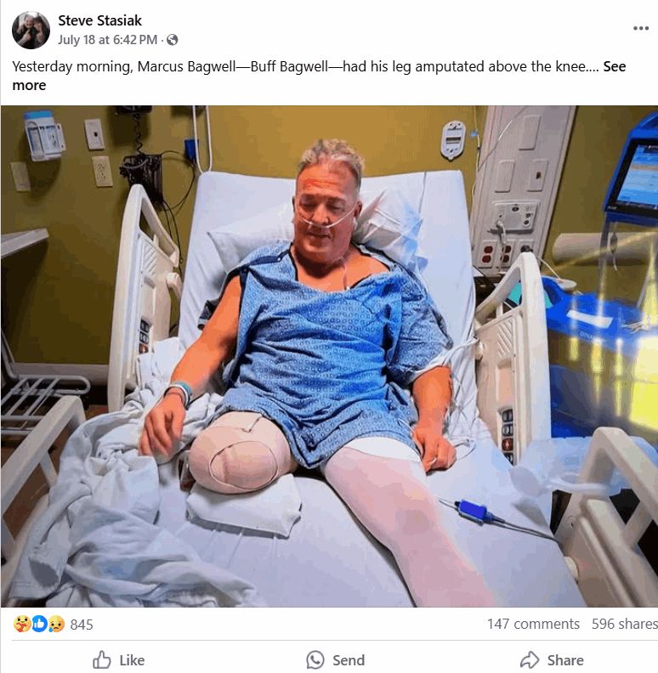
Task: Open the three-dot post options menu
Action: pos(640,28)
